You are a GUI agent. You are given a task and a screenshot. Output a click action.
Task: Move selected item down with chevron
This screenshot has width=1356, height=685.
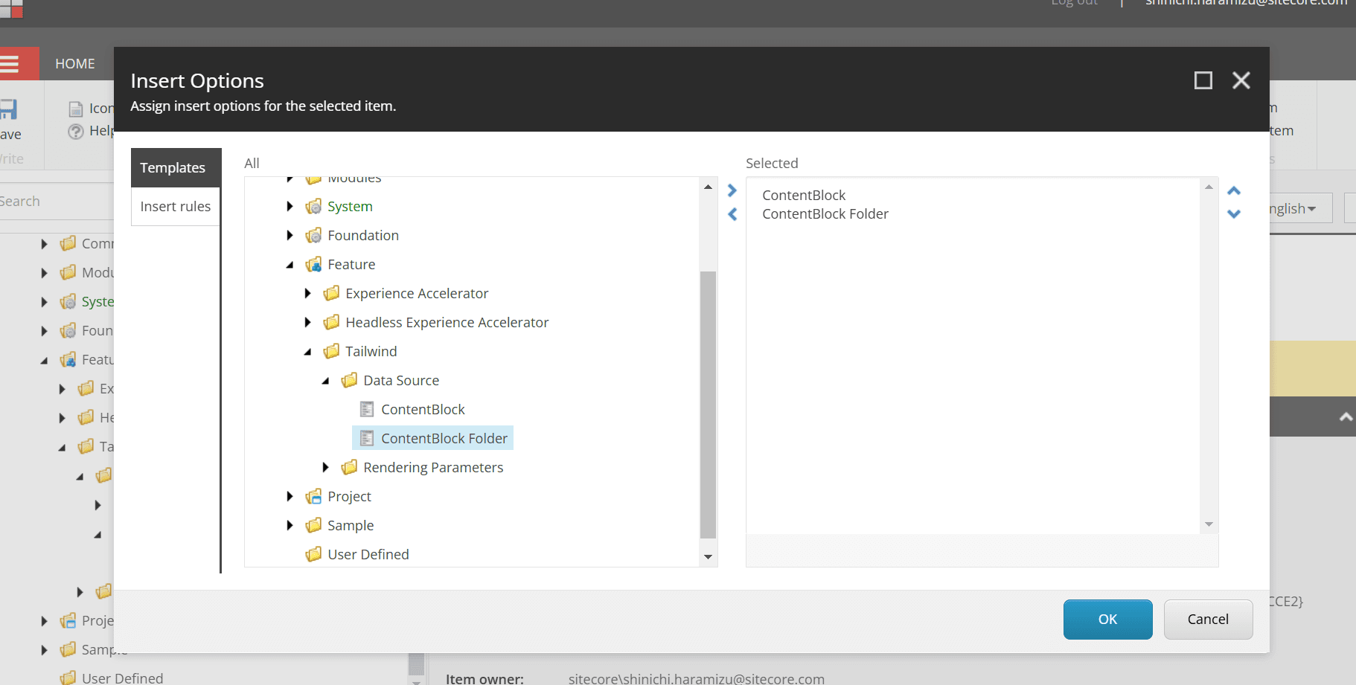coord(1234,214)
